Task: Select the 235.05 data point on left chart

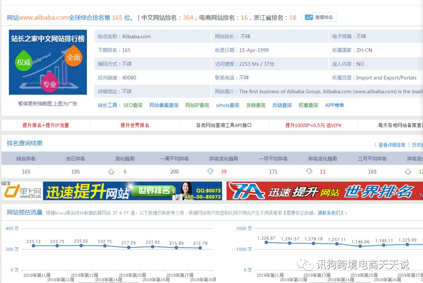Action: [81, 245]
